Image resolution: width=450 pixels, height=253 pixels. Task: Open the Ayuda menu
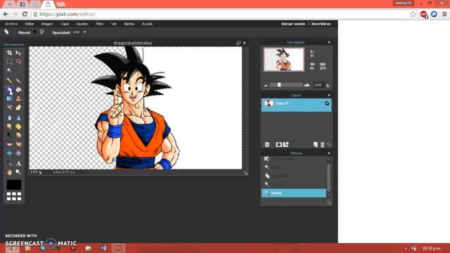point(147,24)
